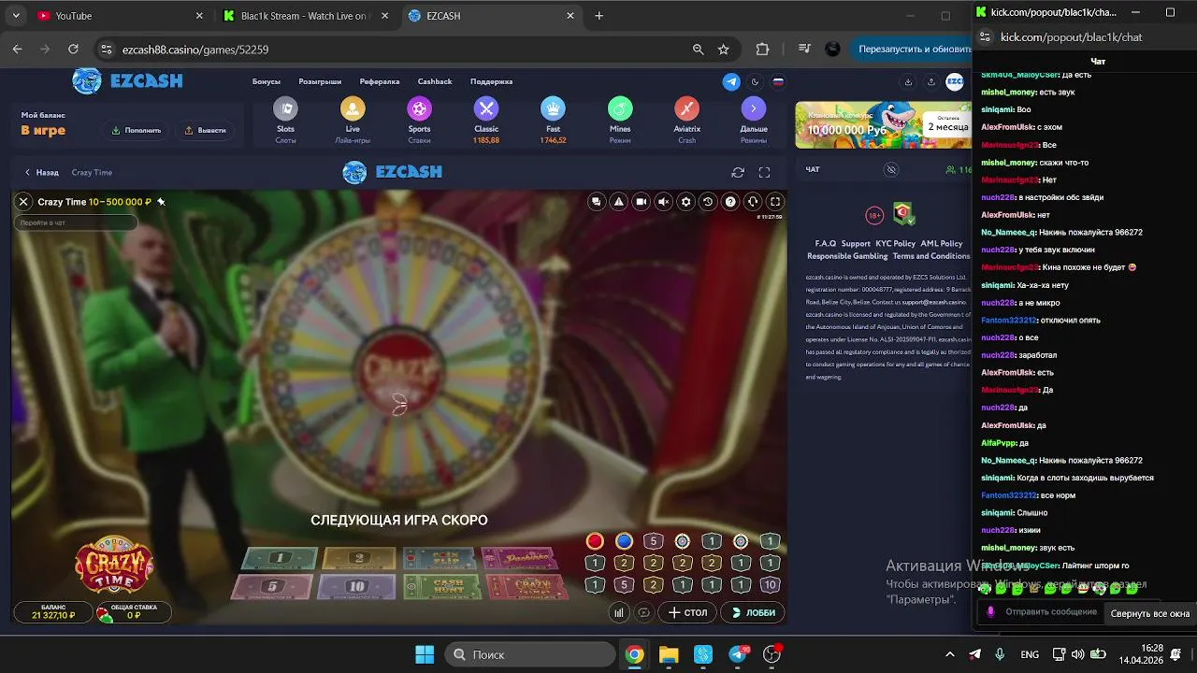Image resolution: width=1197 pixels, height=673 pixels.
Task: Open video camera settings in game toolbar
Action: pyautogui.click(x=642, y=201)
